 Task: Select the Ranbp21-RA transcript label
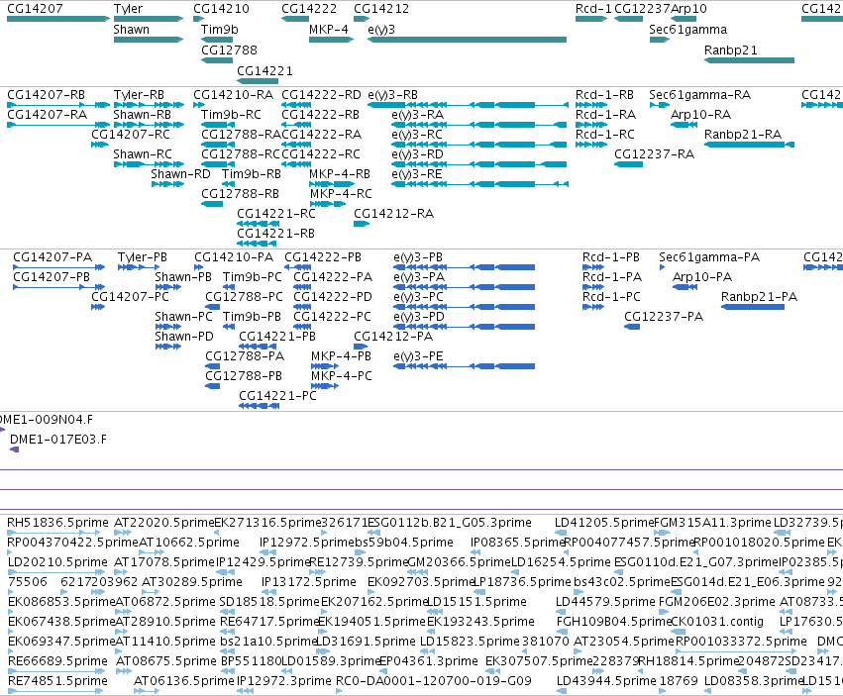(743, 135)
